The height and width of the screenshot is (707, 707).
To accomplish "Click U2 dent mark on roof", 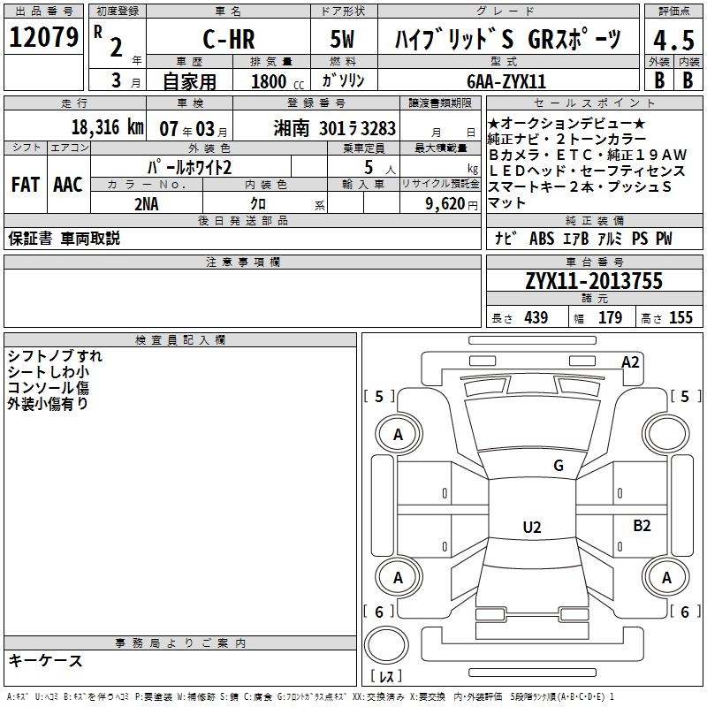I will 532,528.
